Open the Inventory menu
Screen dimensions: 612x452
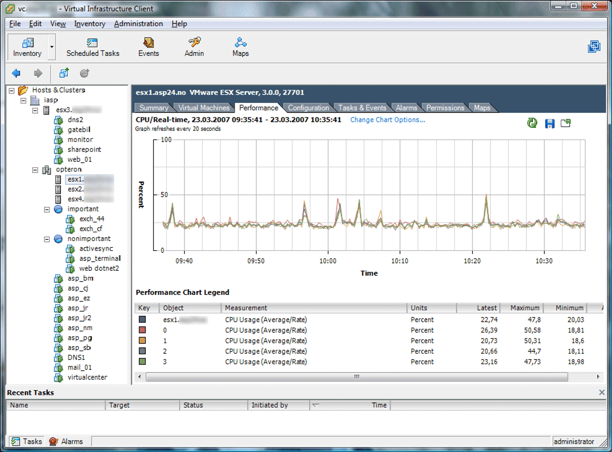(x=90, y=24)
